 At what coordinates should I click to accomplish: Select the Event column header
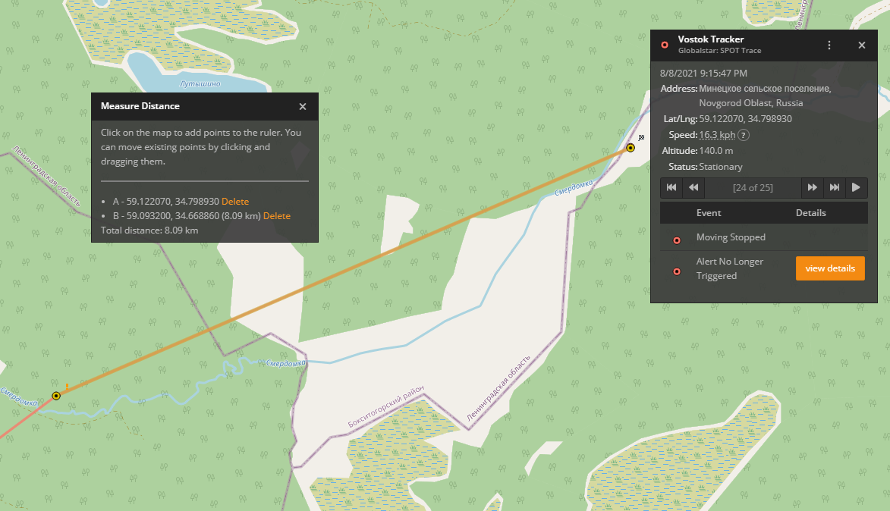coord(709,212)
